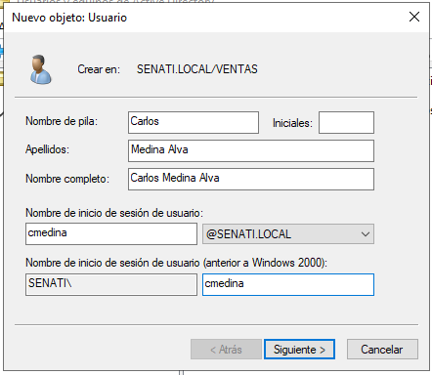The height and width of the screenshot is (375, 432).
Task: Click the empty Iniciales text box
Action: tap(346, 122)
